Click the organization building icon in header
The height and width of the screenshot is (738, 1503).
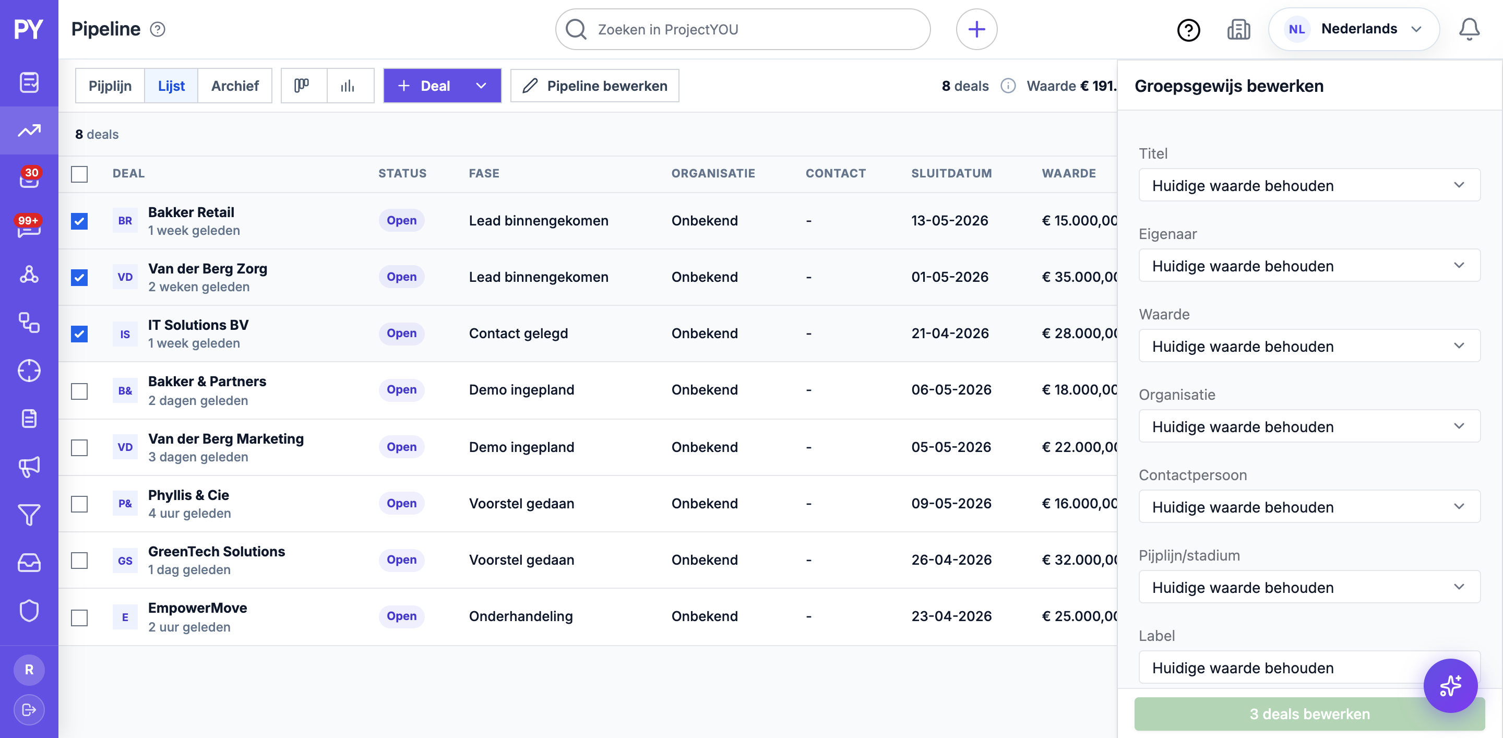[x=1238, y=29]
